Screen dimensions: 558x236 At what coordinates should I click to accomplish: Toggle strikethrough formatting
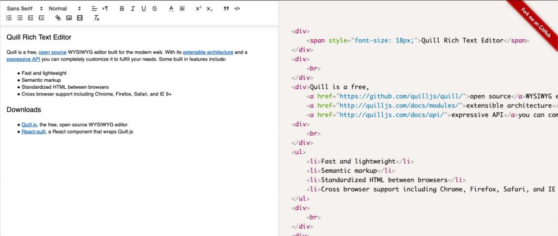(154, 9)
